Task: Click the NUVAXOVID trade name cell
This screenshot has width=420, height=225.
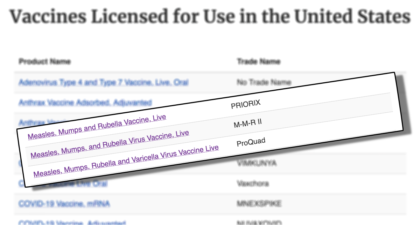Action: 260,222
